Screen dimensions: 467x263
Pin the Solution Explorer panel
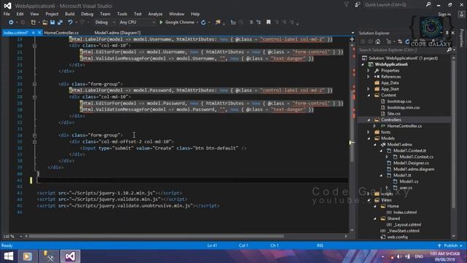pyautogui.click(x=447, y=33)
